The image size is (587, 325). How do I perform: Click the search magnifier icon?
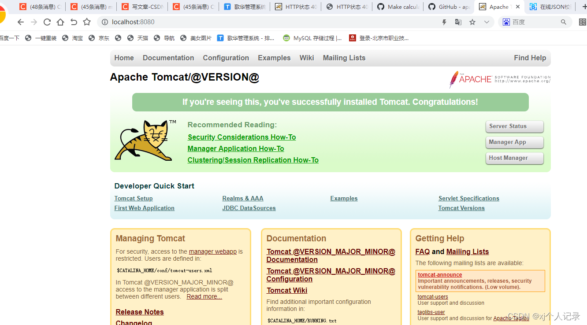[x=563, y=22]
